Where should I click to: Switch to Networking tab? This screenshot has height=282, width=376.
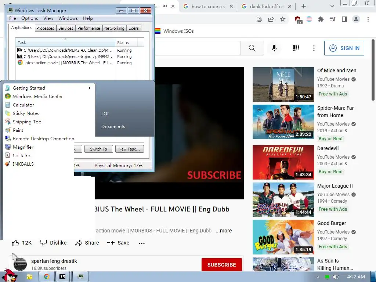pyautogui.click(x=114, y=28)
